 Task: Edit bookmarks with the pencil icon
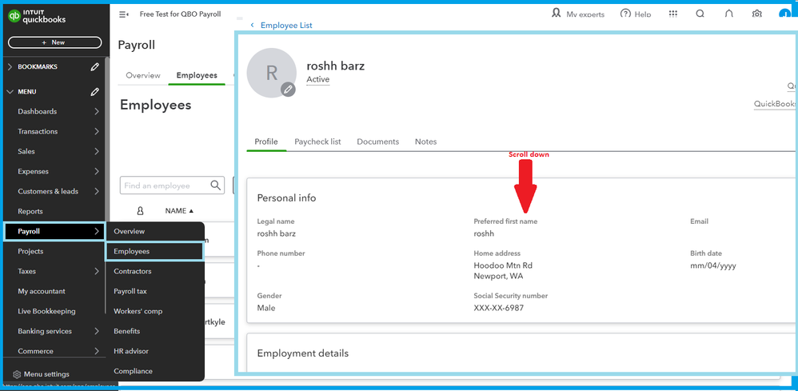(x=94, y=66)
